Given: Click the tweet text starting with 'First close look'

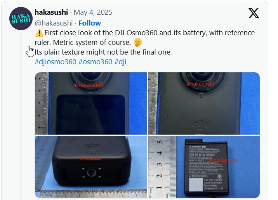Looking at the screenshot, I should [x=145, y=38].
